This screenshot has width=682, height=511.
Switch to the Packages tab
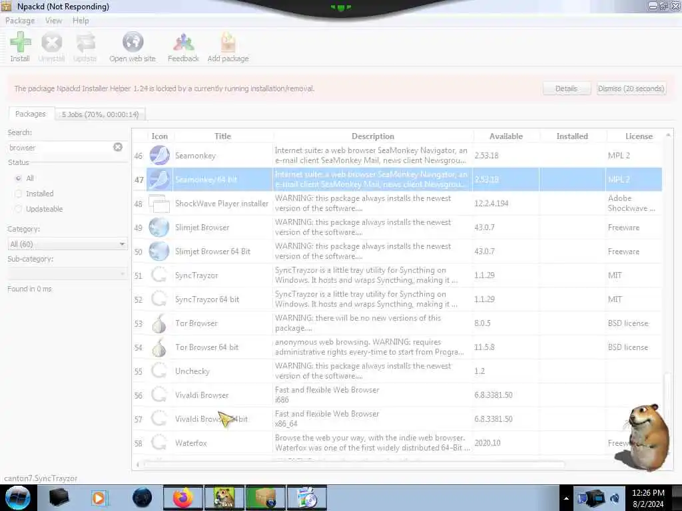tap(31, 114)
